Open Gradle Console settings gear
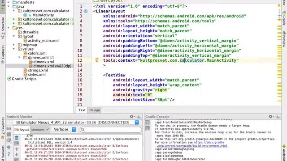The width and height of the screenshot is (287, 161). (x=270, y=116)
